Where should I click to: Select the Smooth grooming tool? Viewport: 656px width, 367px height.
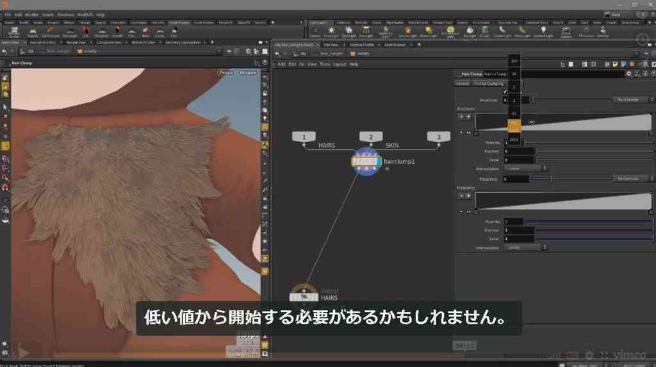click(x=117, y=32)
